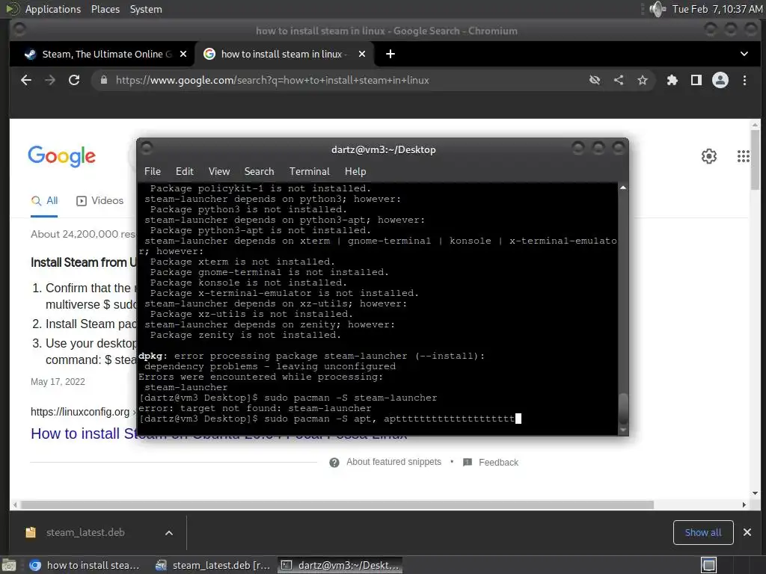Screen dimensions: 766x574
Task: Switch to Steam, The Ultimate Online tab
Action: (x=102, y=54)
